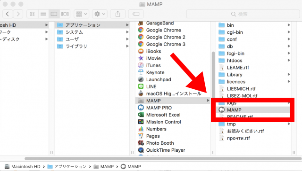Click the Microsoft Excel app icon

(x=141, y=115)
